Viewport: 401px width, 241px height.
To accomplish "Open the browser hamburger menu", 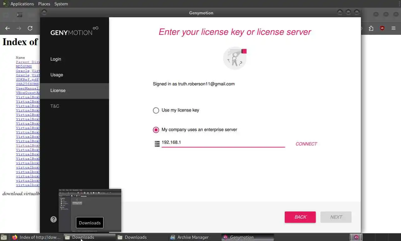I will (393, 28).
